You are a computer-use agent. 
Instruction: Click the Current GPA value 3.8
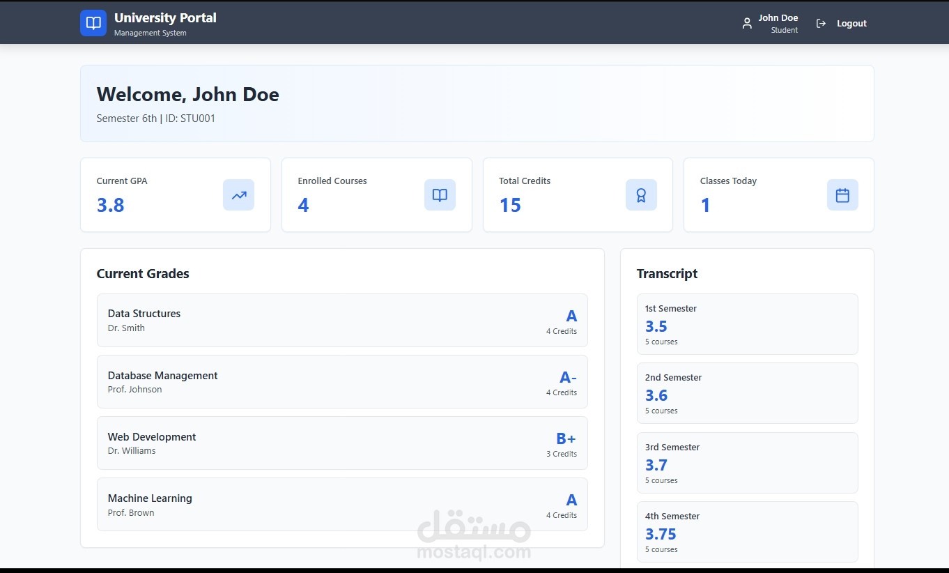[x=110, y=205]
